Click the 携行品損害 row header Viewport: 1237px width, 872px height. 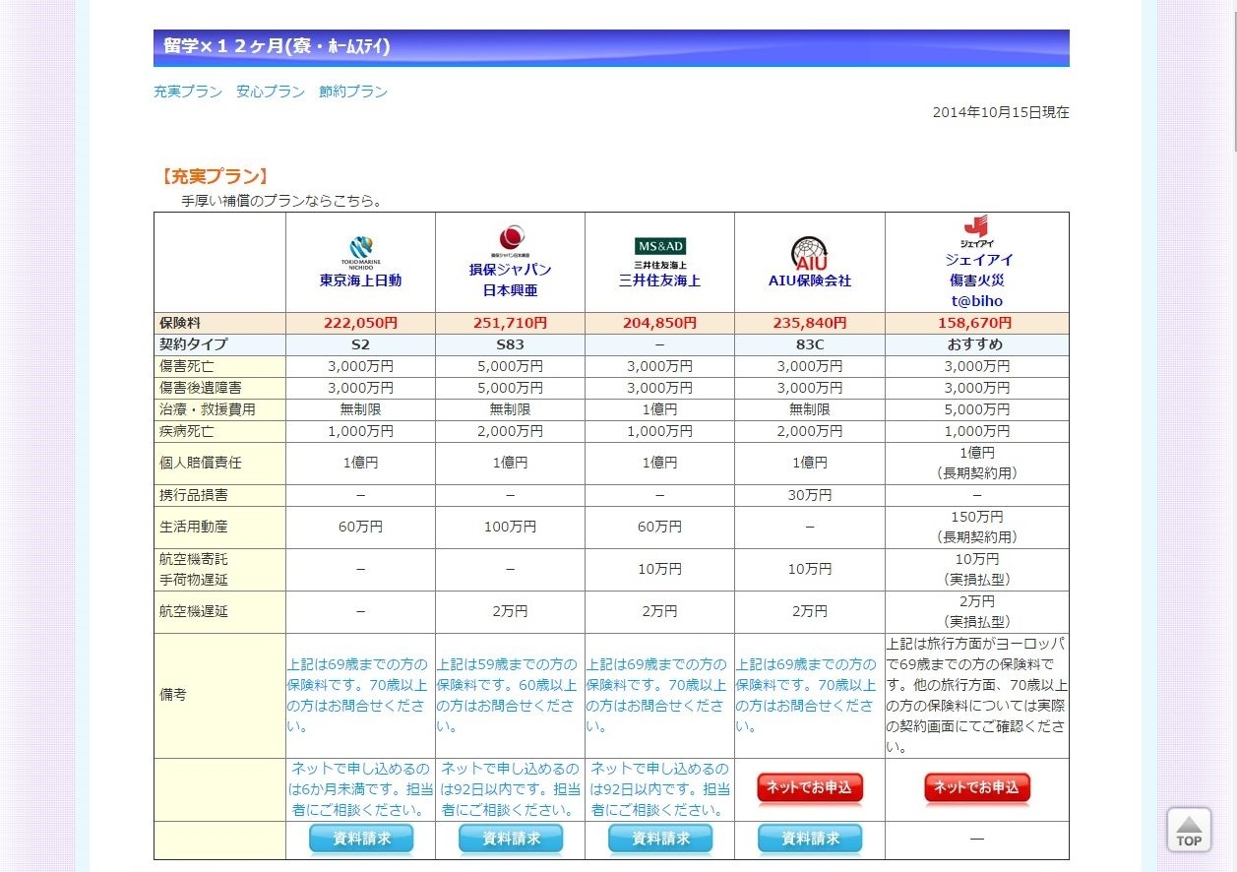coord(219,495)
